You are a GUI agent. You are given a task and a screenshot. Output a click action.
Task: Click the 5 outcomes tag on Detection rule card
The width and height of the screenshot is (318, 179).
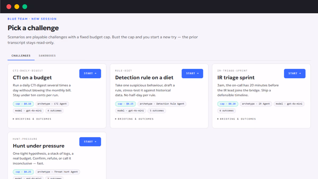[157, 111]
